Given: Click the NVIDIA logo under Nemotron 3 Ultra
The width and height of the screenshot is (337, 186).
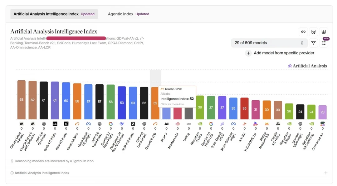Looking at the screenshot, I should 200,124.
